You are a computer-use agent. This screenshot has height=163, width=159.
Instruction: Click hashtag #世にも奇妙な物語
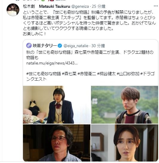(x=44, y=74)
